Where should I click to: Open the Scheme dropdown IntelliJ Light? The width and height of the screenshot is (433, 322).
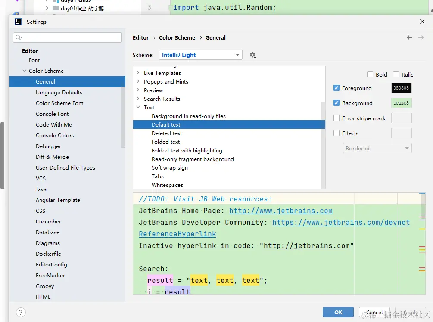pos(200,55)
